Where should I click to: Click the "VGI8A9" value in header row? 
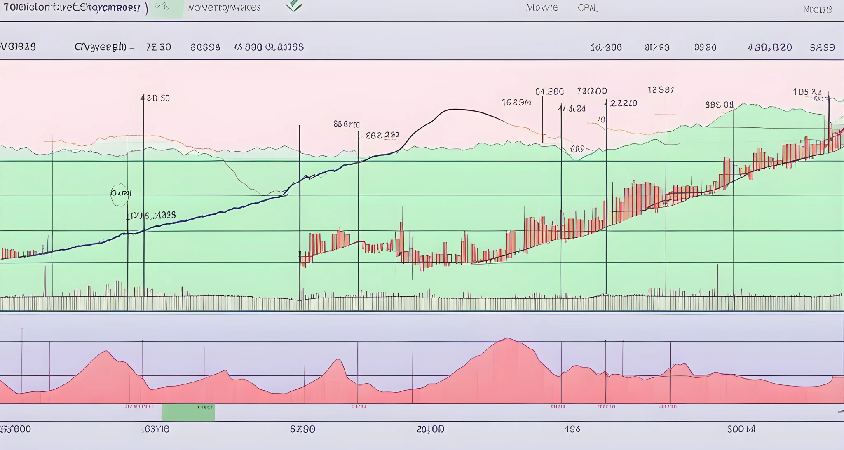pos(18,47)
